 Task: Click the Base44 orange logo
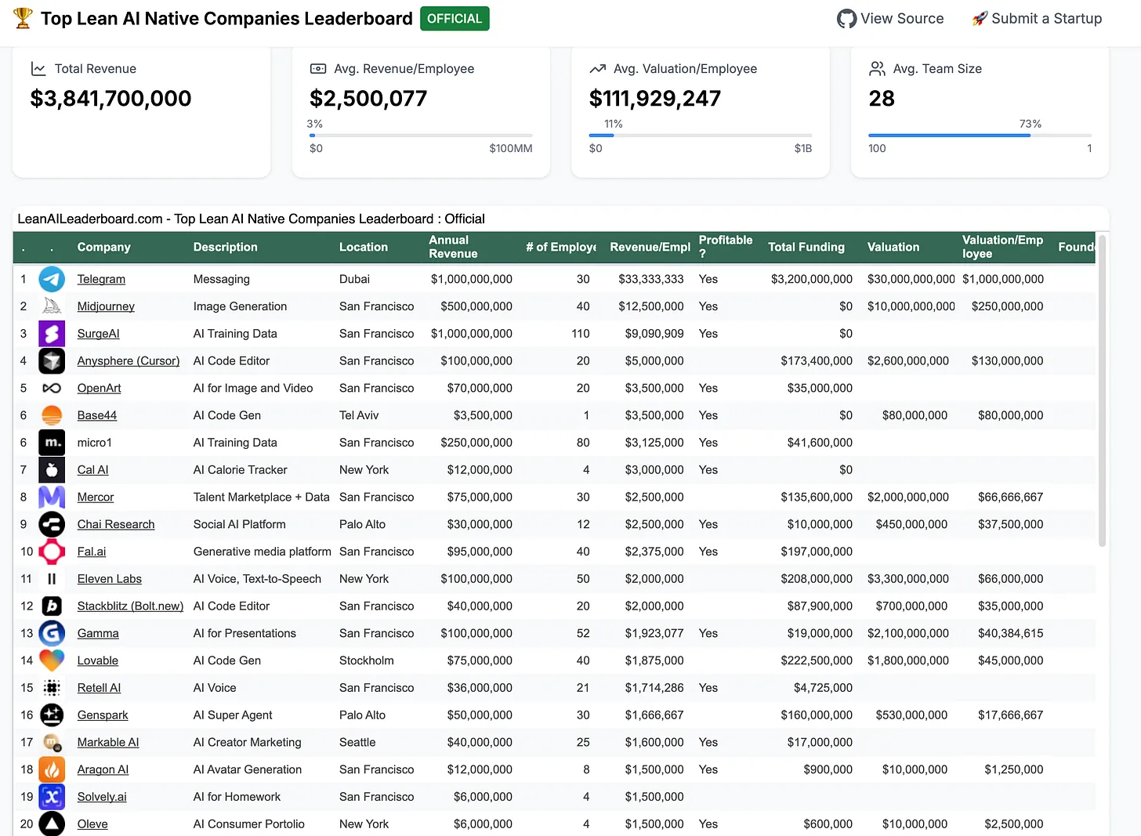click(x=52, y=415)
